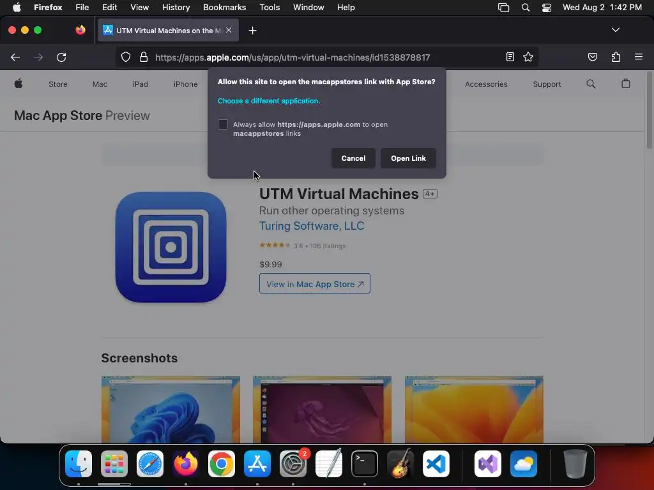Open the Firefox menu in menu bar
This screenshot has height=490, width=654.
[48, 8]
